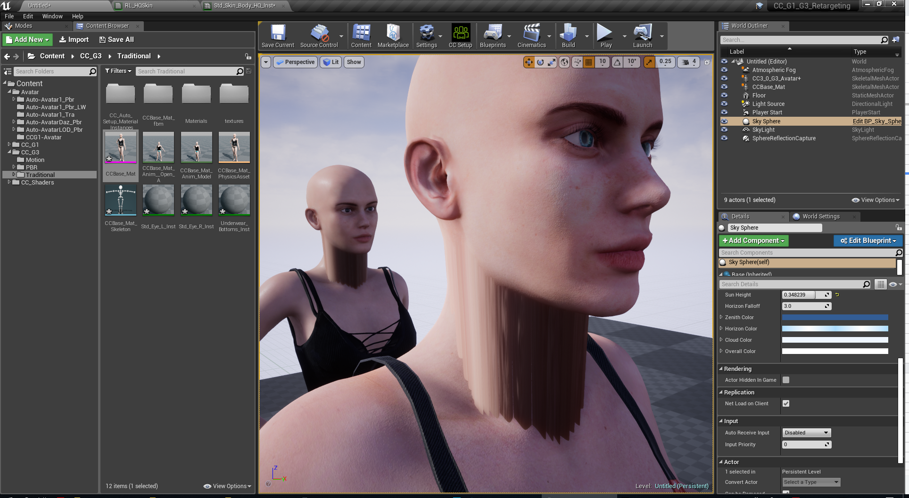Switch to World Settings tab

coord(821,217)
